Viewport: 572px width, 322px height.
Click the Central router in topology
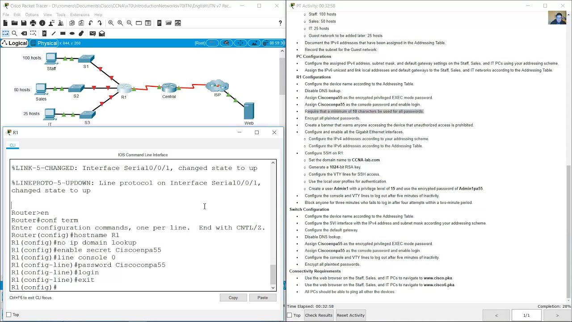[x=169, y=87]
